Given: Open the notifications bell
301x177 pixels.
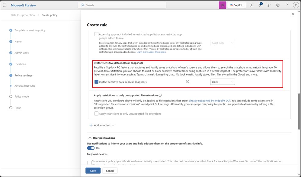Looking at the screenshot, I should 251,5.
